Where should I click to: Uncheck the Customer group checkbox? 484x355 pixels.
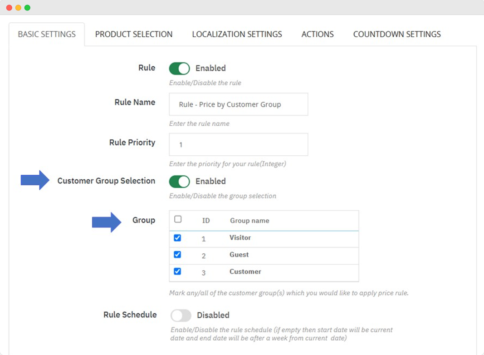tap(177, 271)
